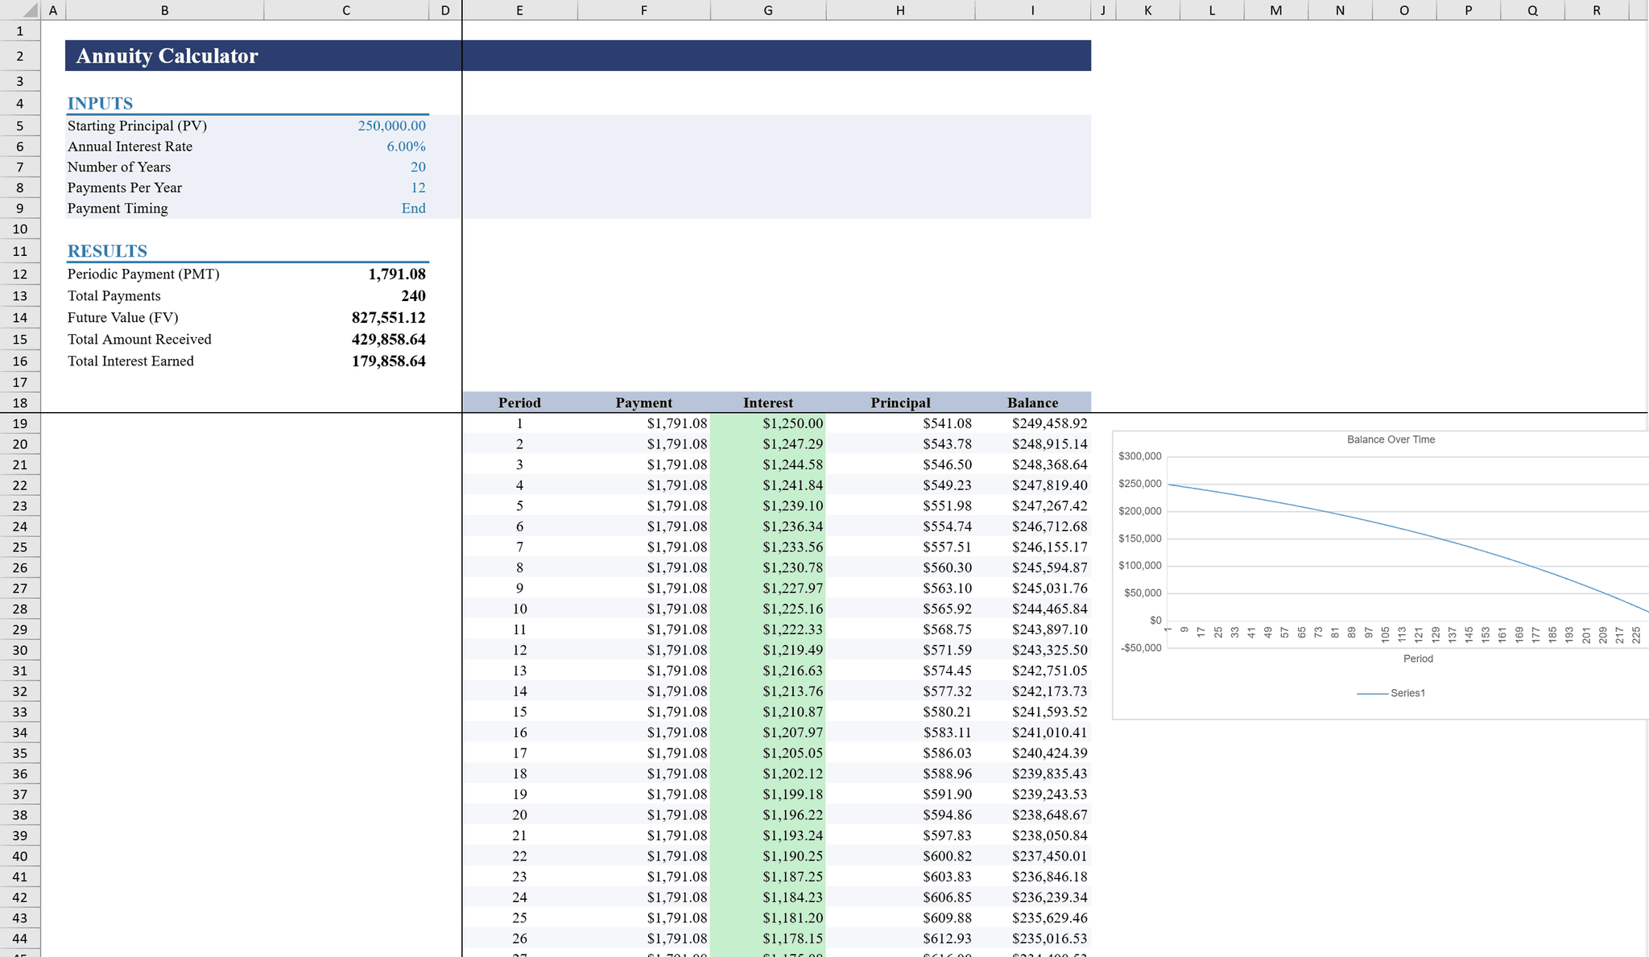1649x957 pixels.
Task: Click the Principal column header cell
Action: click(900, 402)
